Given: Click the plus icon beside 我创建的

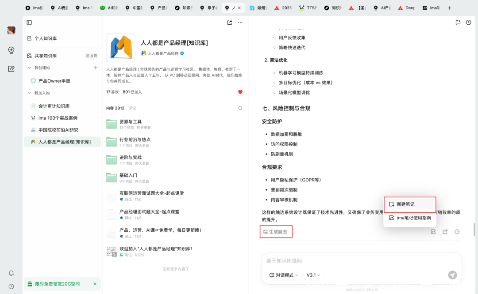Looking at the screenshot, I should tap(95, 68).
